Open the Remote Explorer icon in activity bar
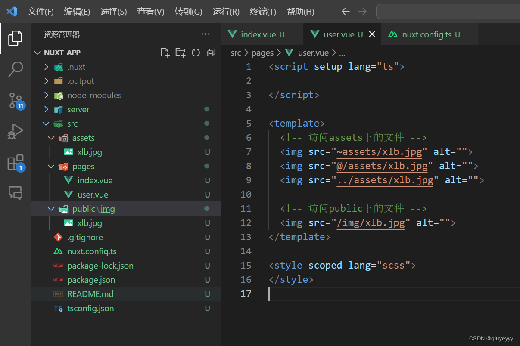 (15, 193)
